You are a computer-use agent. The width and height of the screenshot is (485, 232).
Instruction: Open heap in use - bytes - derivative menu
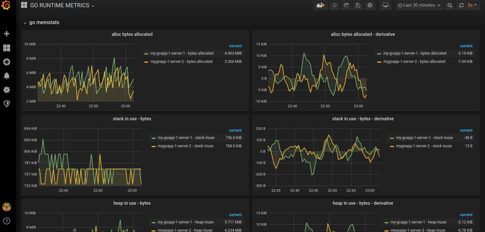click(363, 203)
